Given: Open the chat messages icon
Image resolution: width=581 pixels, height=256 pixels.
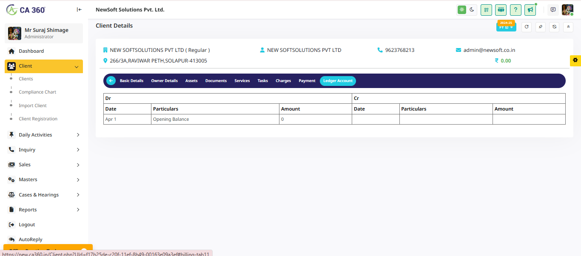Looking at the screenshot, I should [x=553, y=10].
